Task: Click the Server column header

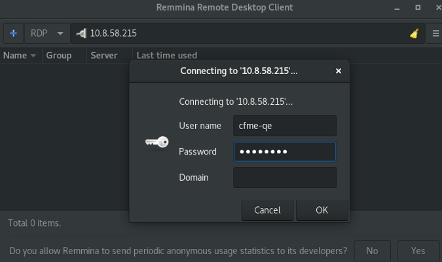Action: (104, 56)
